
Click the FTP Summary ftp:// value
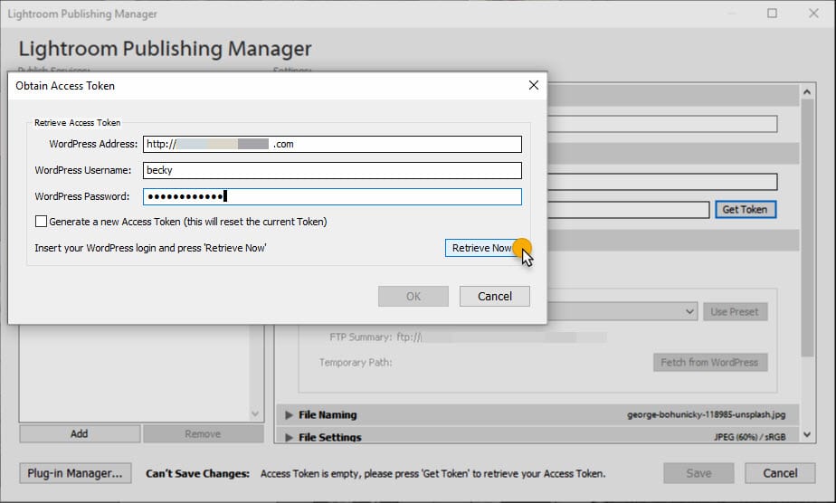501,337
